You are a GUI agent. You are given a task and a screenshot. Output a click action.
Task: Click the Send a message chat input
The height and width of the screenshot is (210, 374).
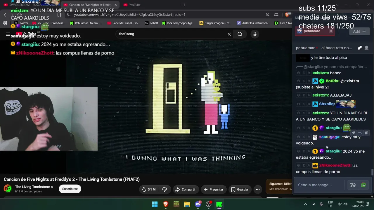coord(320,185)
